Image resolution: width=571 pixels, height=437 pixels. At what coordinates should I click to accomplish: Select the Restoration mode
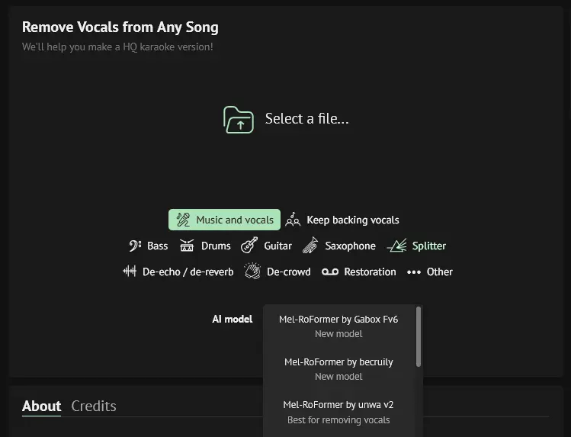click(x=359, y=272)
